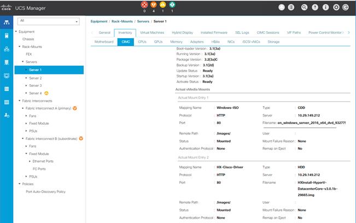
Task: Collapse the Fabric Interconnects node
Action: point(20,101)
